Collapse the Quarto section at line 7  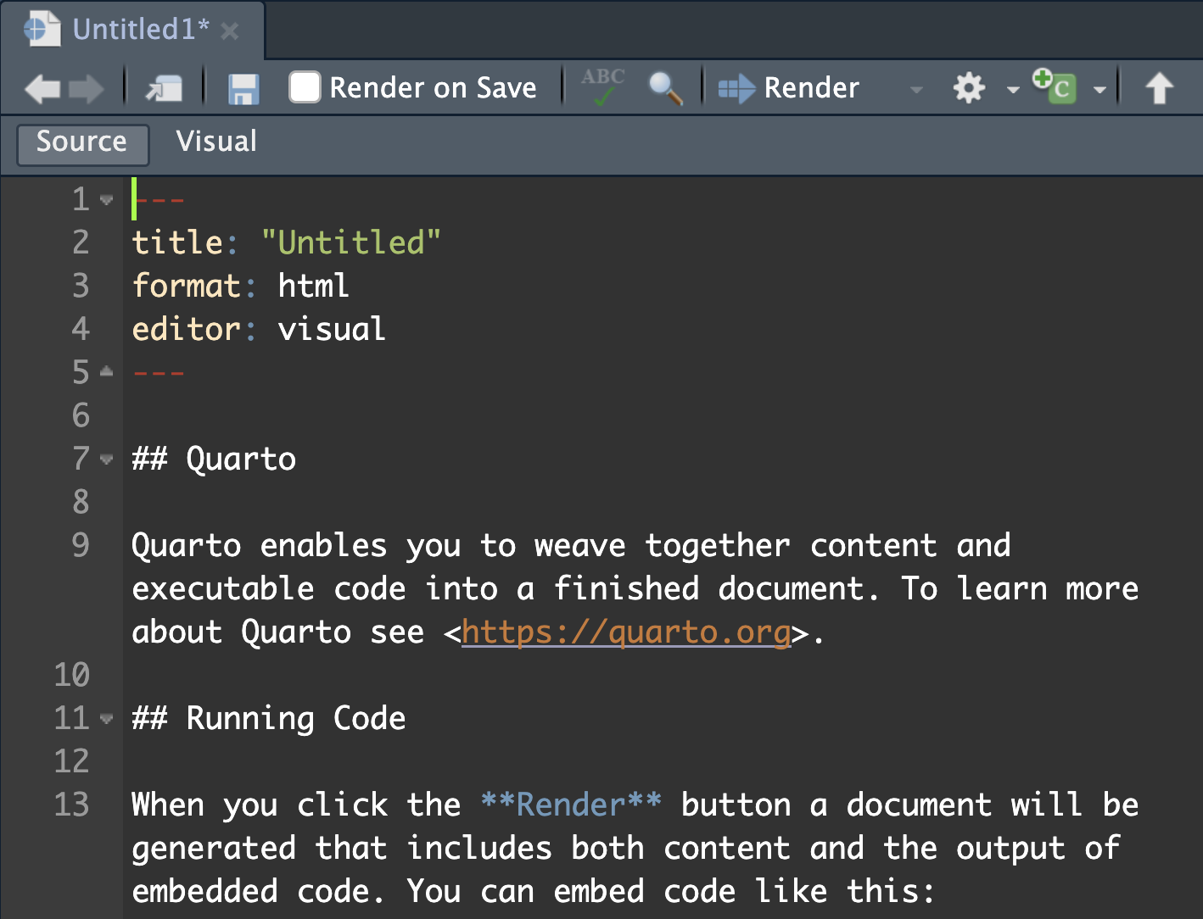click(x=106, y=459)
